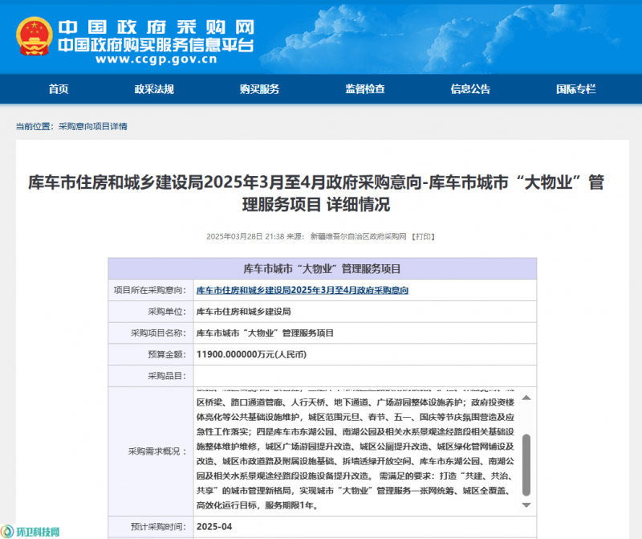Click the 采购项目名称 row label
This screenshot has height=539, width=642.
click(158, 333)
